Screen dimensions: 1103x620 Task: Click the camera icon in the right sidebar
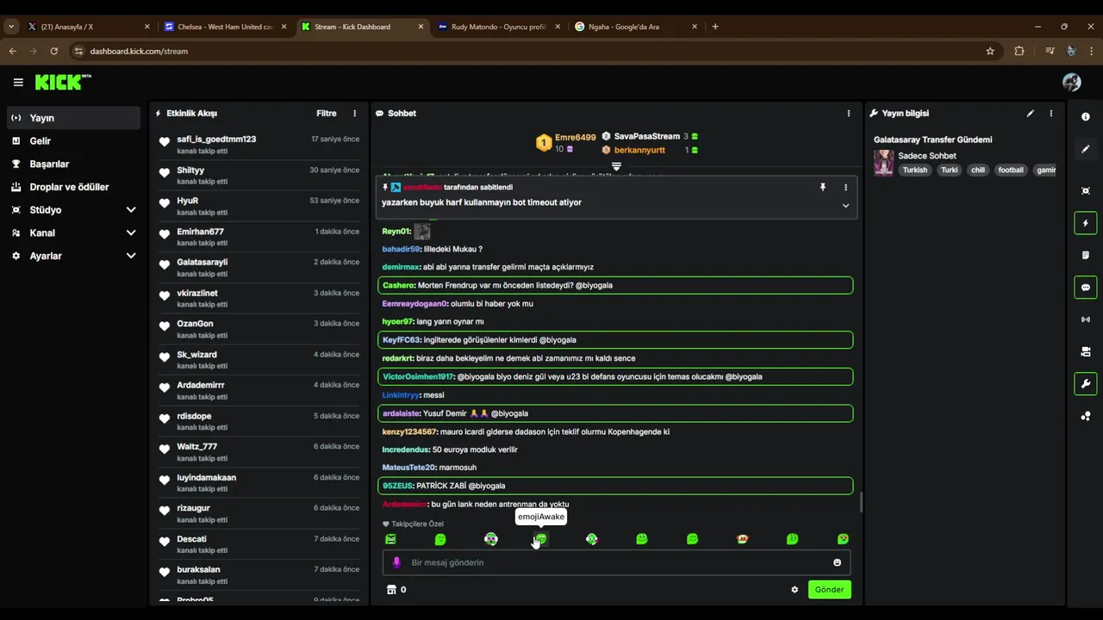(x=1086, y=351)
